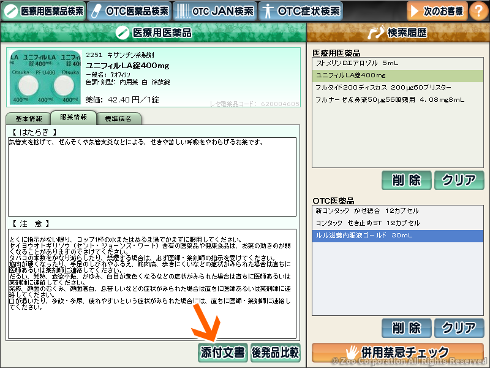Screen dimensions: 490x368
Task: Click the 2251 キサンチン系製剤 classification text
Action: (120, 55)
